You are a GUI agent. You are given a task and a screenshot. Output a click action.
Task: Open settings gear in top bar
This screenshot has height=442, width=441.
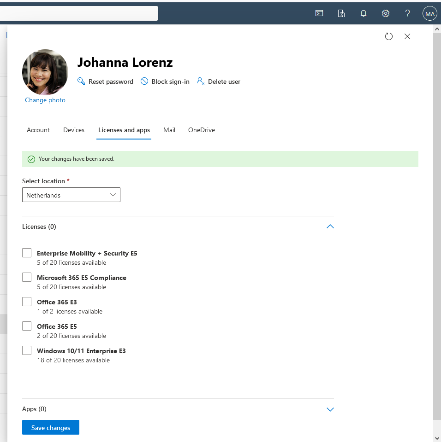pyautogui.click(x=386, y=13)
